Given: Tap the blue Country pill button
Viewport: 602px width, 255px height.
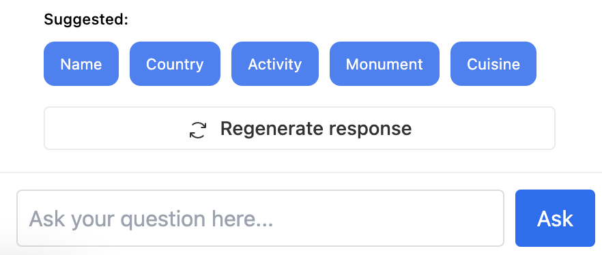Looking at the screenshot, I should (175, 63).
